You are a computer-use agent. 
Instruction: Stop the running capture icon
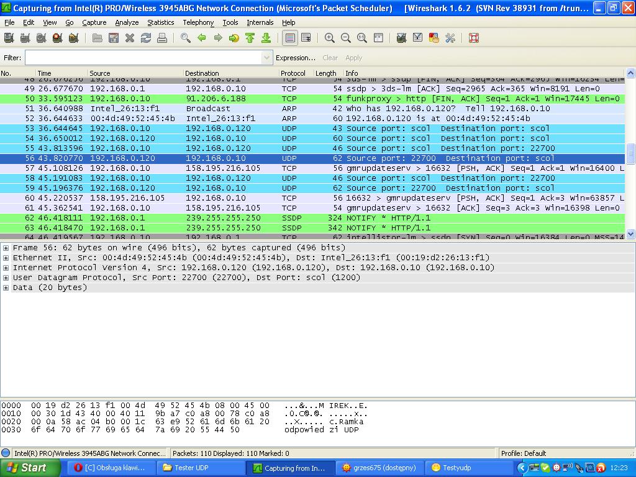pos(58,38)
